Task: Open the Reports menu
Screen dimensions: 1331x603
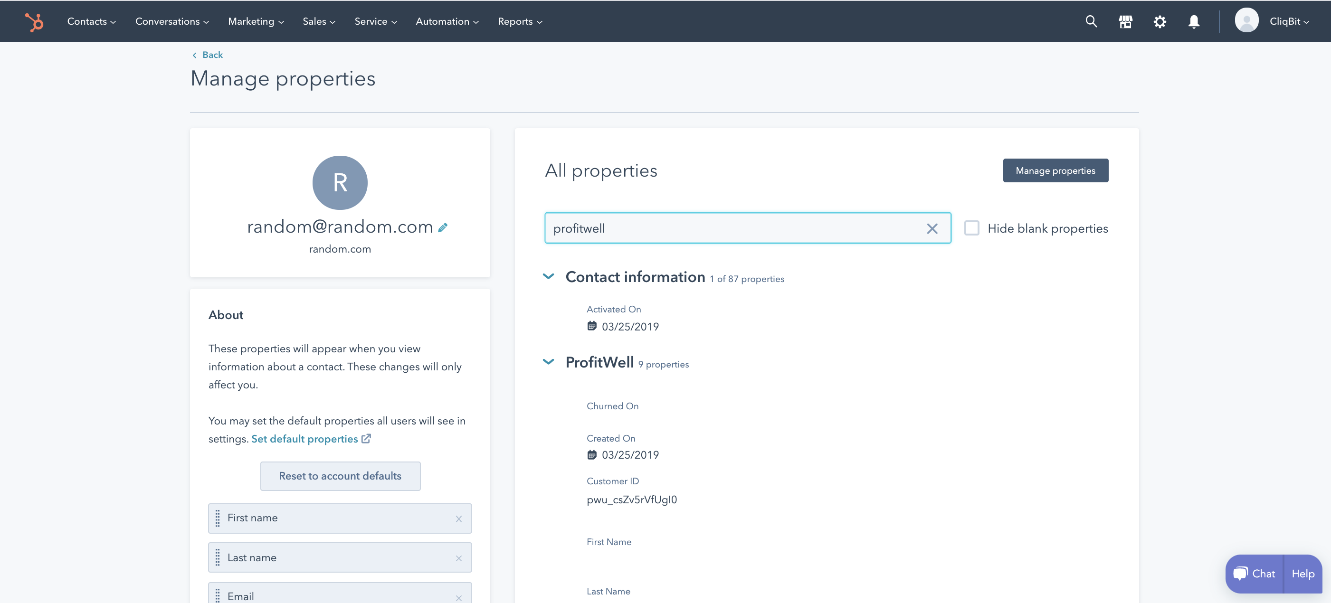Action: pos(520,22)
